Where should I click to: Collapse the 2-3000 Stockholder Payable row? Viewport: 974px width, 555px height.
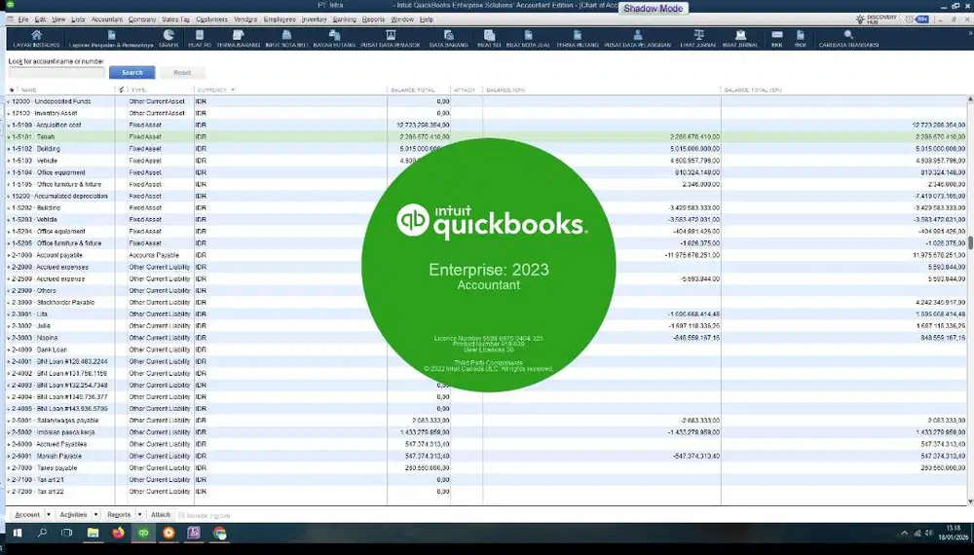pyautogui.click(x=9, y=303)
